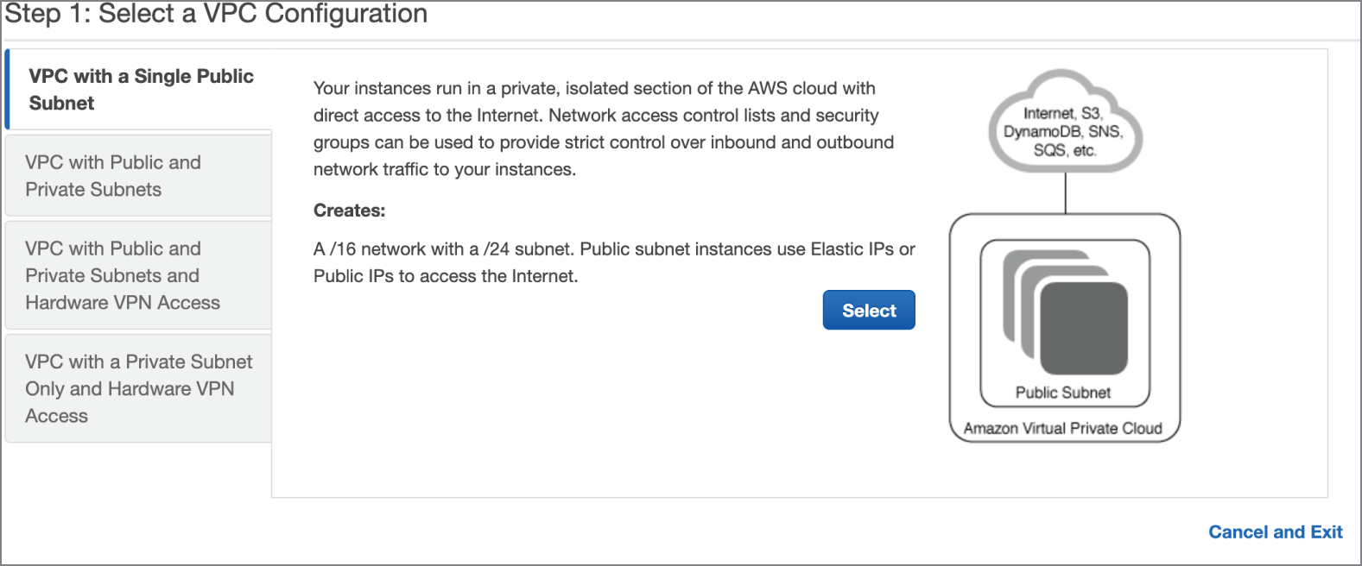Select the VPC with a Single Public Subnet tab
The width and height of the screenshot is (1362, 566).
tap(139, 90)
